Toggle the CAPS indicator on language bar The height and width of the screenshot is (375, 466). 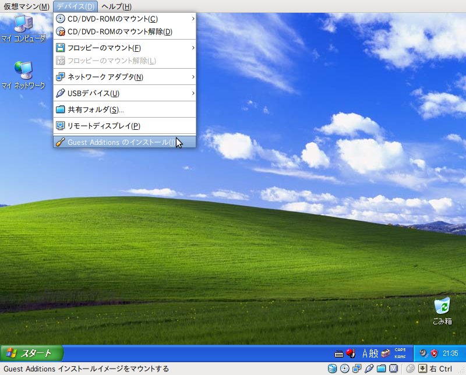(x=400, y=350)
